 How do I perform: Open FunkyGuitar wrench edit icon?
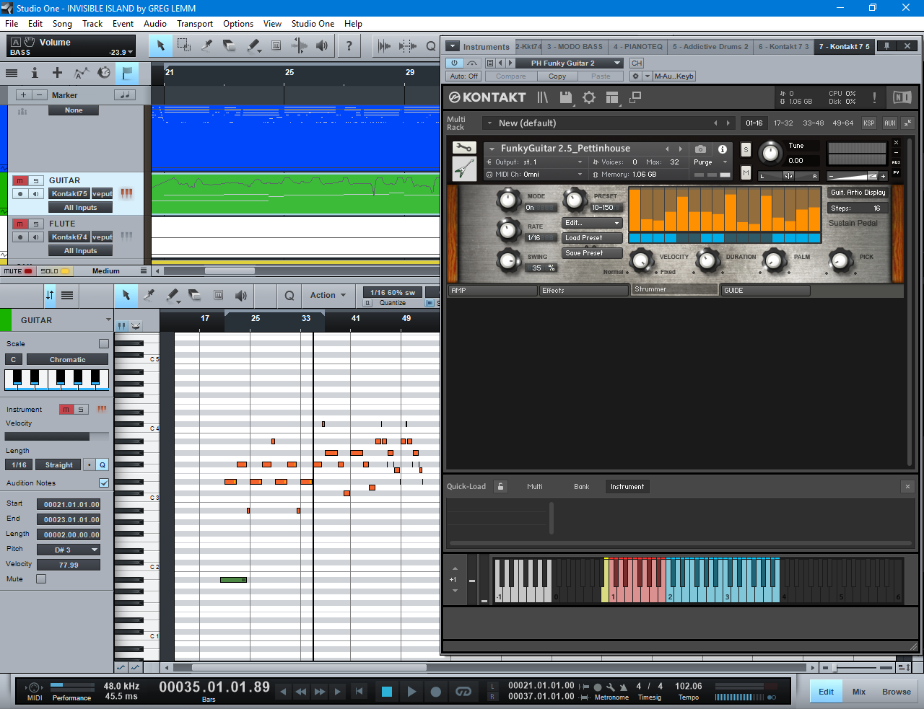[x=464, y=148]
